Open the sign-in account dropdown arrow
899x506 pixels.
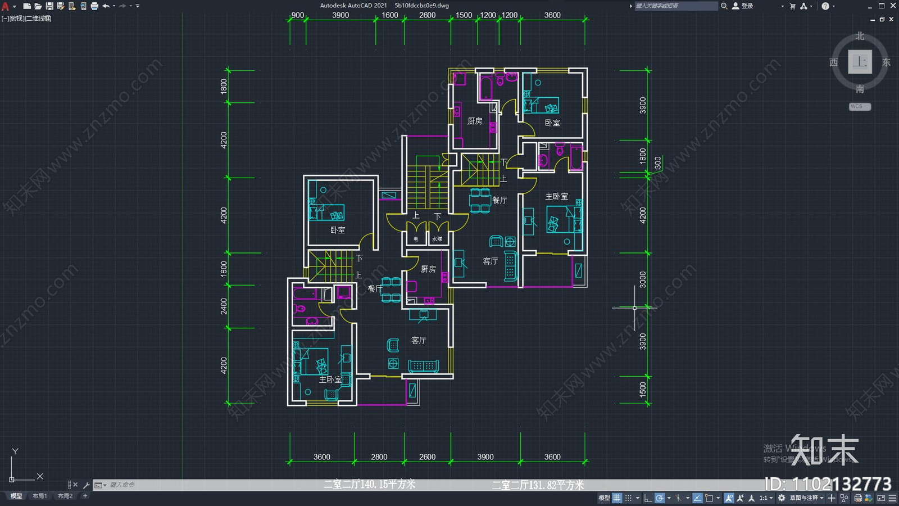pyautogui.click(x=782, y=6)
